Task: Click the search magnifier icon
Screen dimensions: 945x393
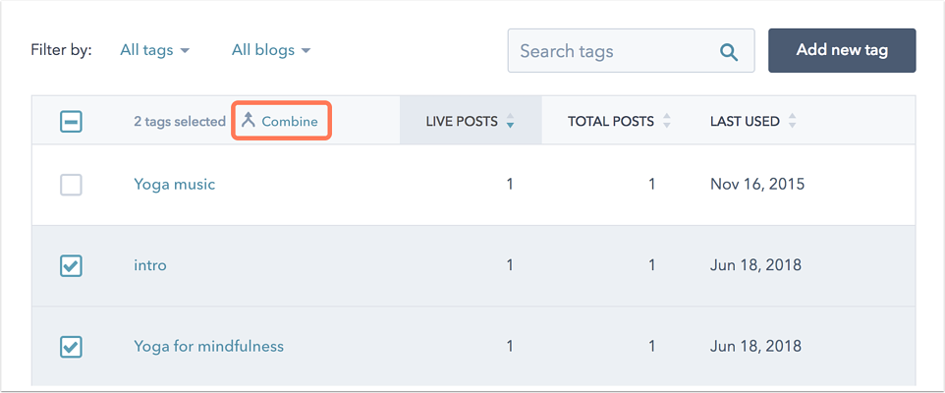Action: click(729, 52)
